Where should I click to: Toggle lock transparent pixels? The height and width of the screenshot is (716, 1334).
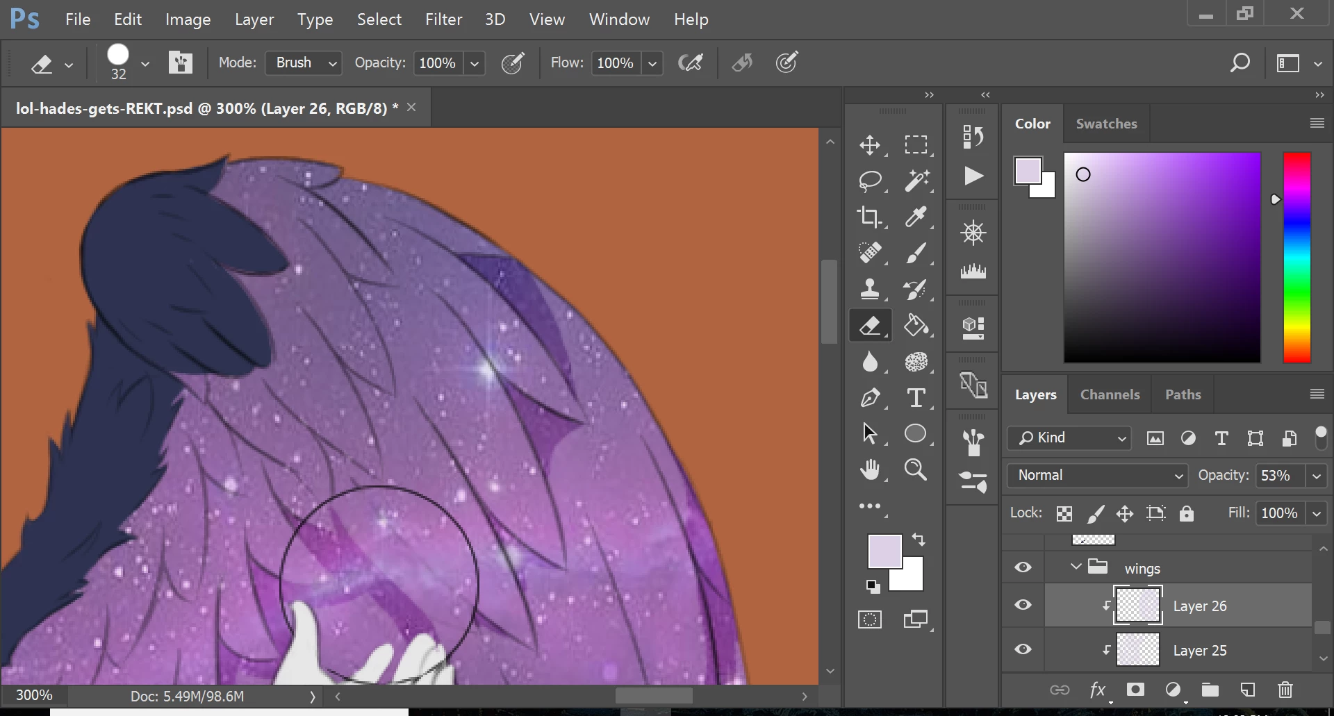point(1064,513)
